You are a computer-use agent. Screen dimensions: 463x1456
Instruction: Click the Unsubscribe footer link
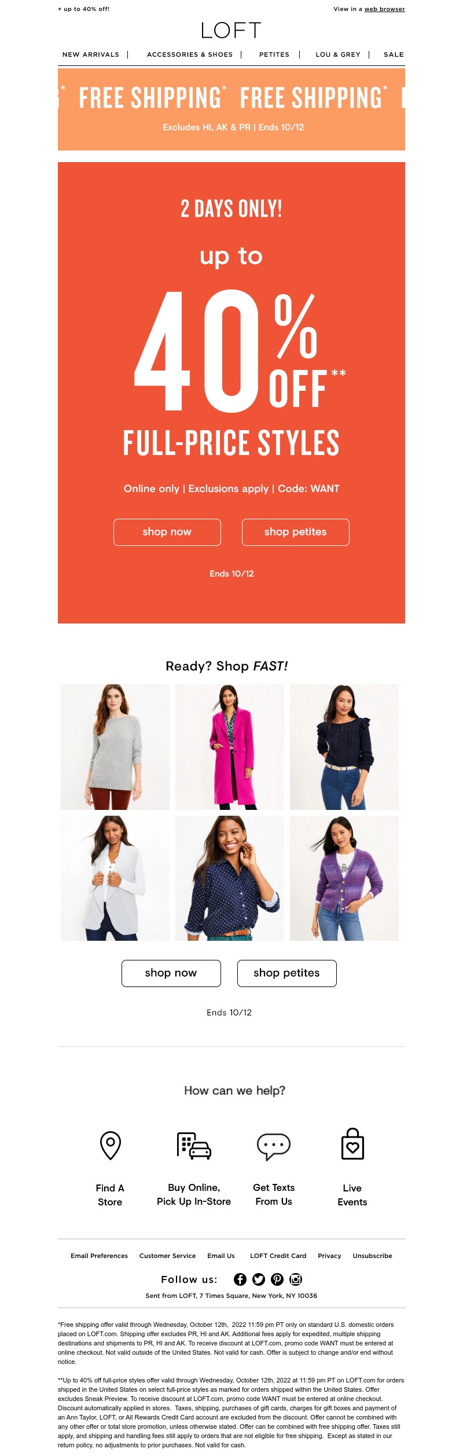[373, 1256]
